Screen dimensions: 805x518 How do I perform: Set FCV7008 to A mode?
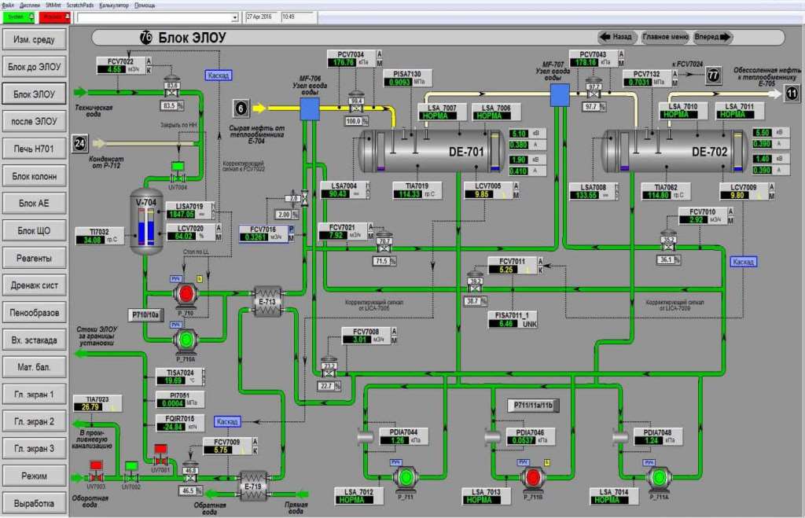tap(395, 332)
